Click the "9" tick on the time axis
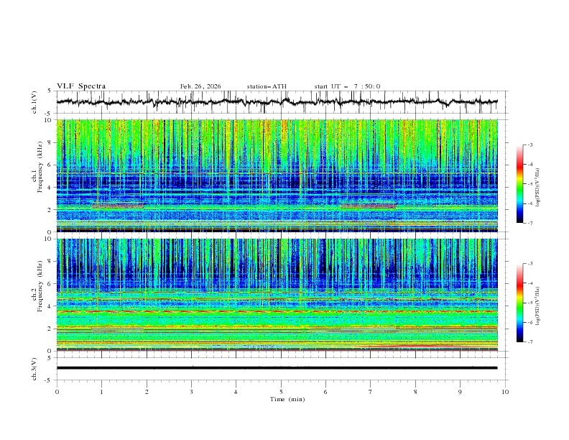The width and height of the screenshot is (569, 440). (460, 392)
